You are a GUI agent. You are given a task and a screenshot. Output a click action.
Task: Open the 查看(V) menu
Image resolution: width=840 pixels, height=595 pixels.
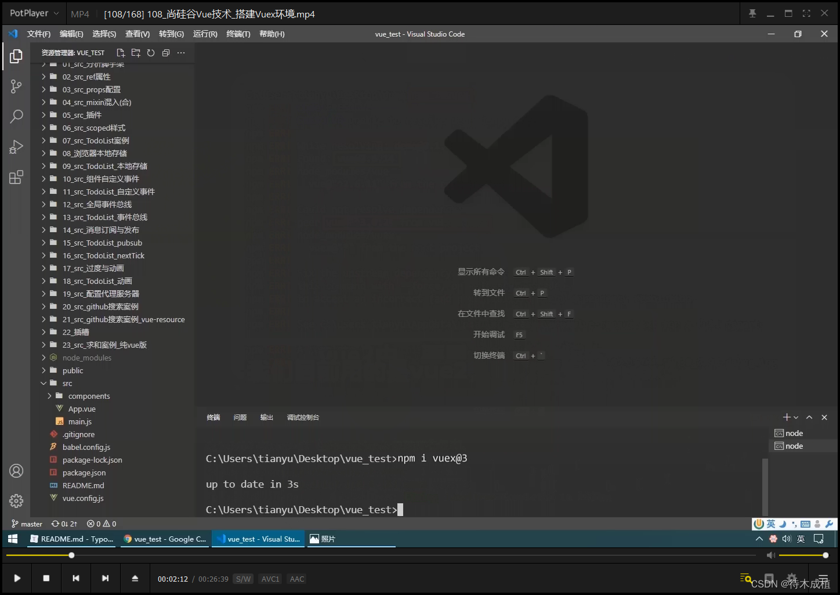(x=137, y=34)
